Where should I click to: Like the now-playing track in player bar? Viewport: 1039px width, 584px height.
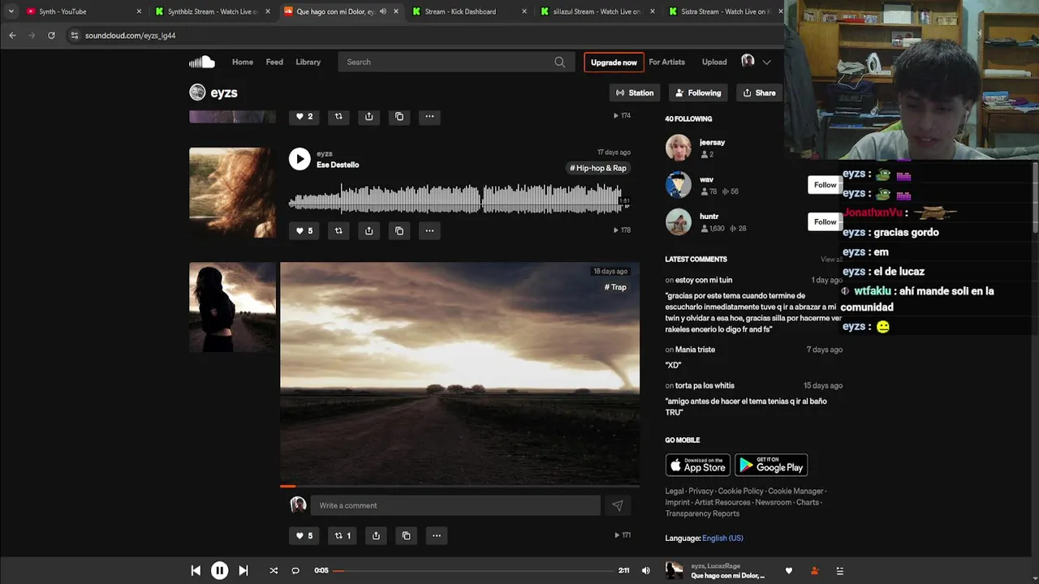tap(788, 570)
